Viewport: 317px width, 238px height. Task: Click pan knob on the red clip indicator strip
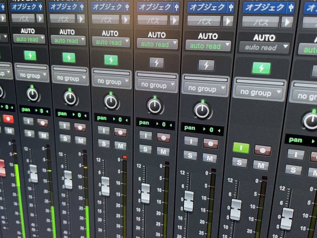(111, 101)
